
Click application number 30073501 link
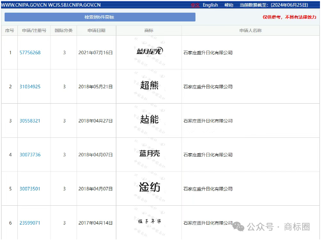30,188
